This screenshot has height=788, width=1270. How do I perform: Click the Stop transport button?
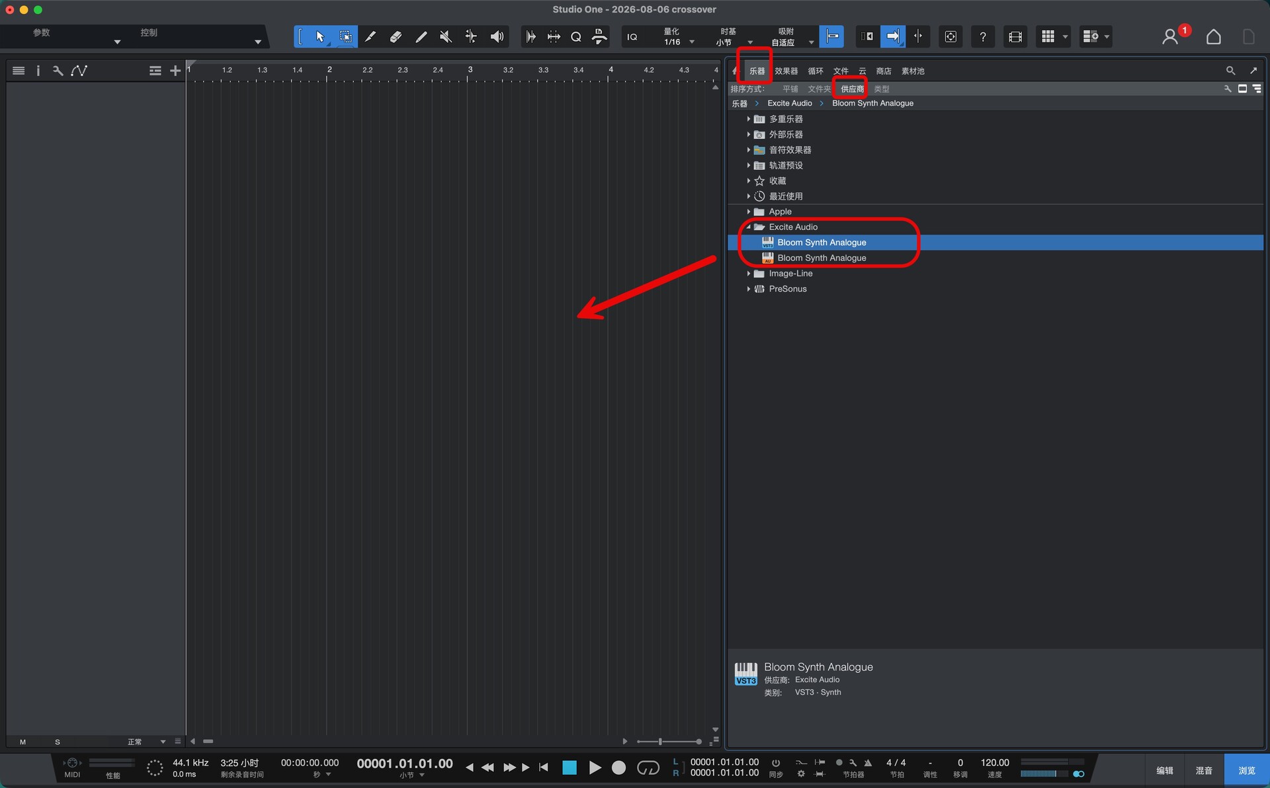click(x=570, y=768)
